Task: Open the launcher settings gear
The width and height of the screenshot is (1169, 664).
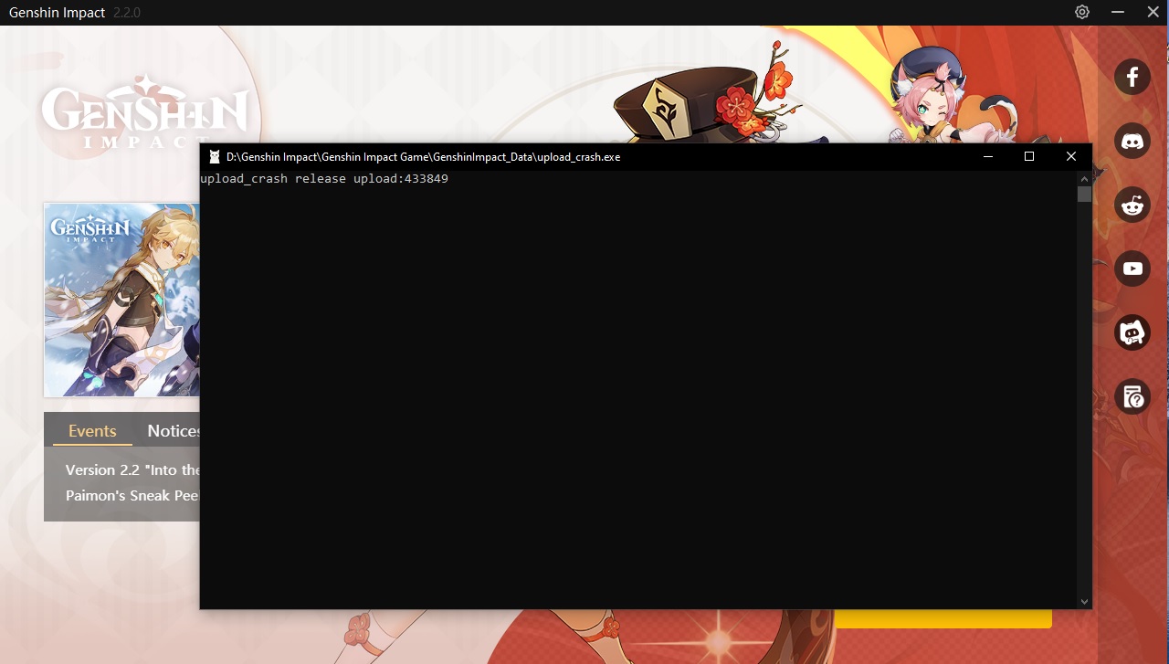Action: (1081, 12)
